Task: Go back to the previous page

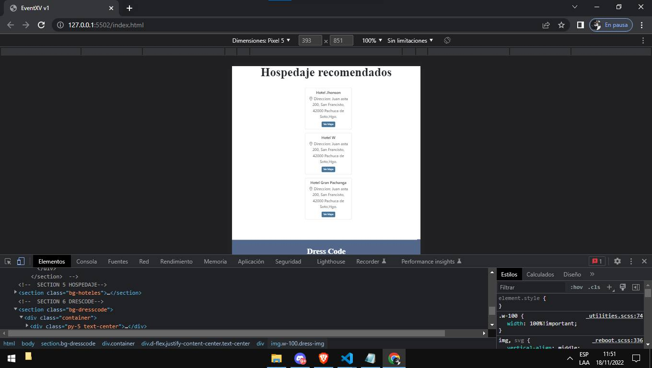Action: (11, 25)
